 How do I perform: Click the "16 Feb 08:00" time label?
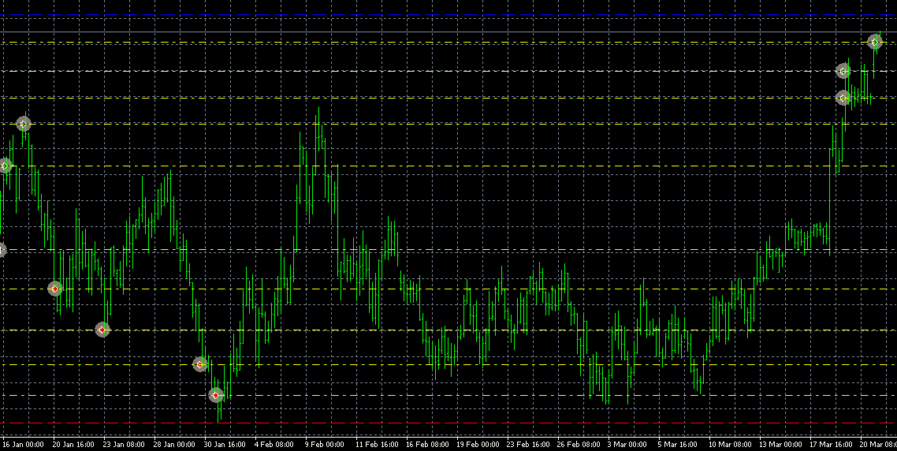[x=427, y=445]
